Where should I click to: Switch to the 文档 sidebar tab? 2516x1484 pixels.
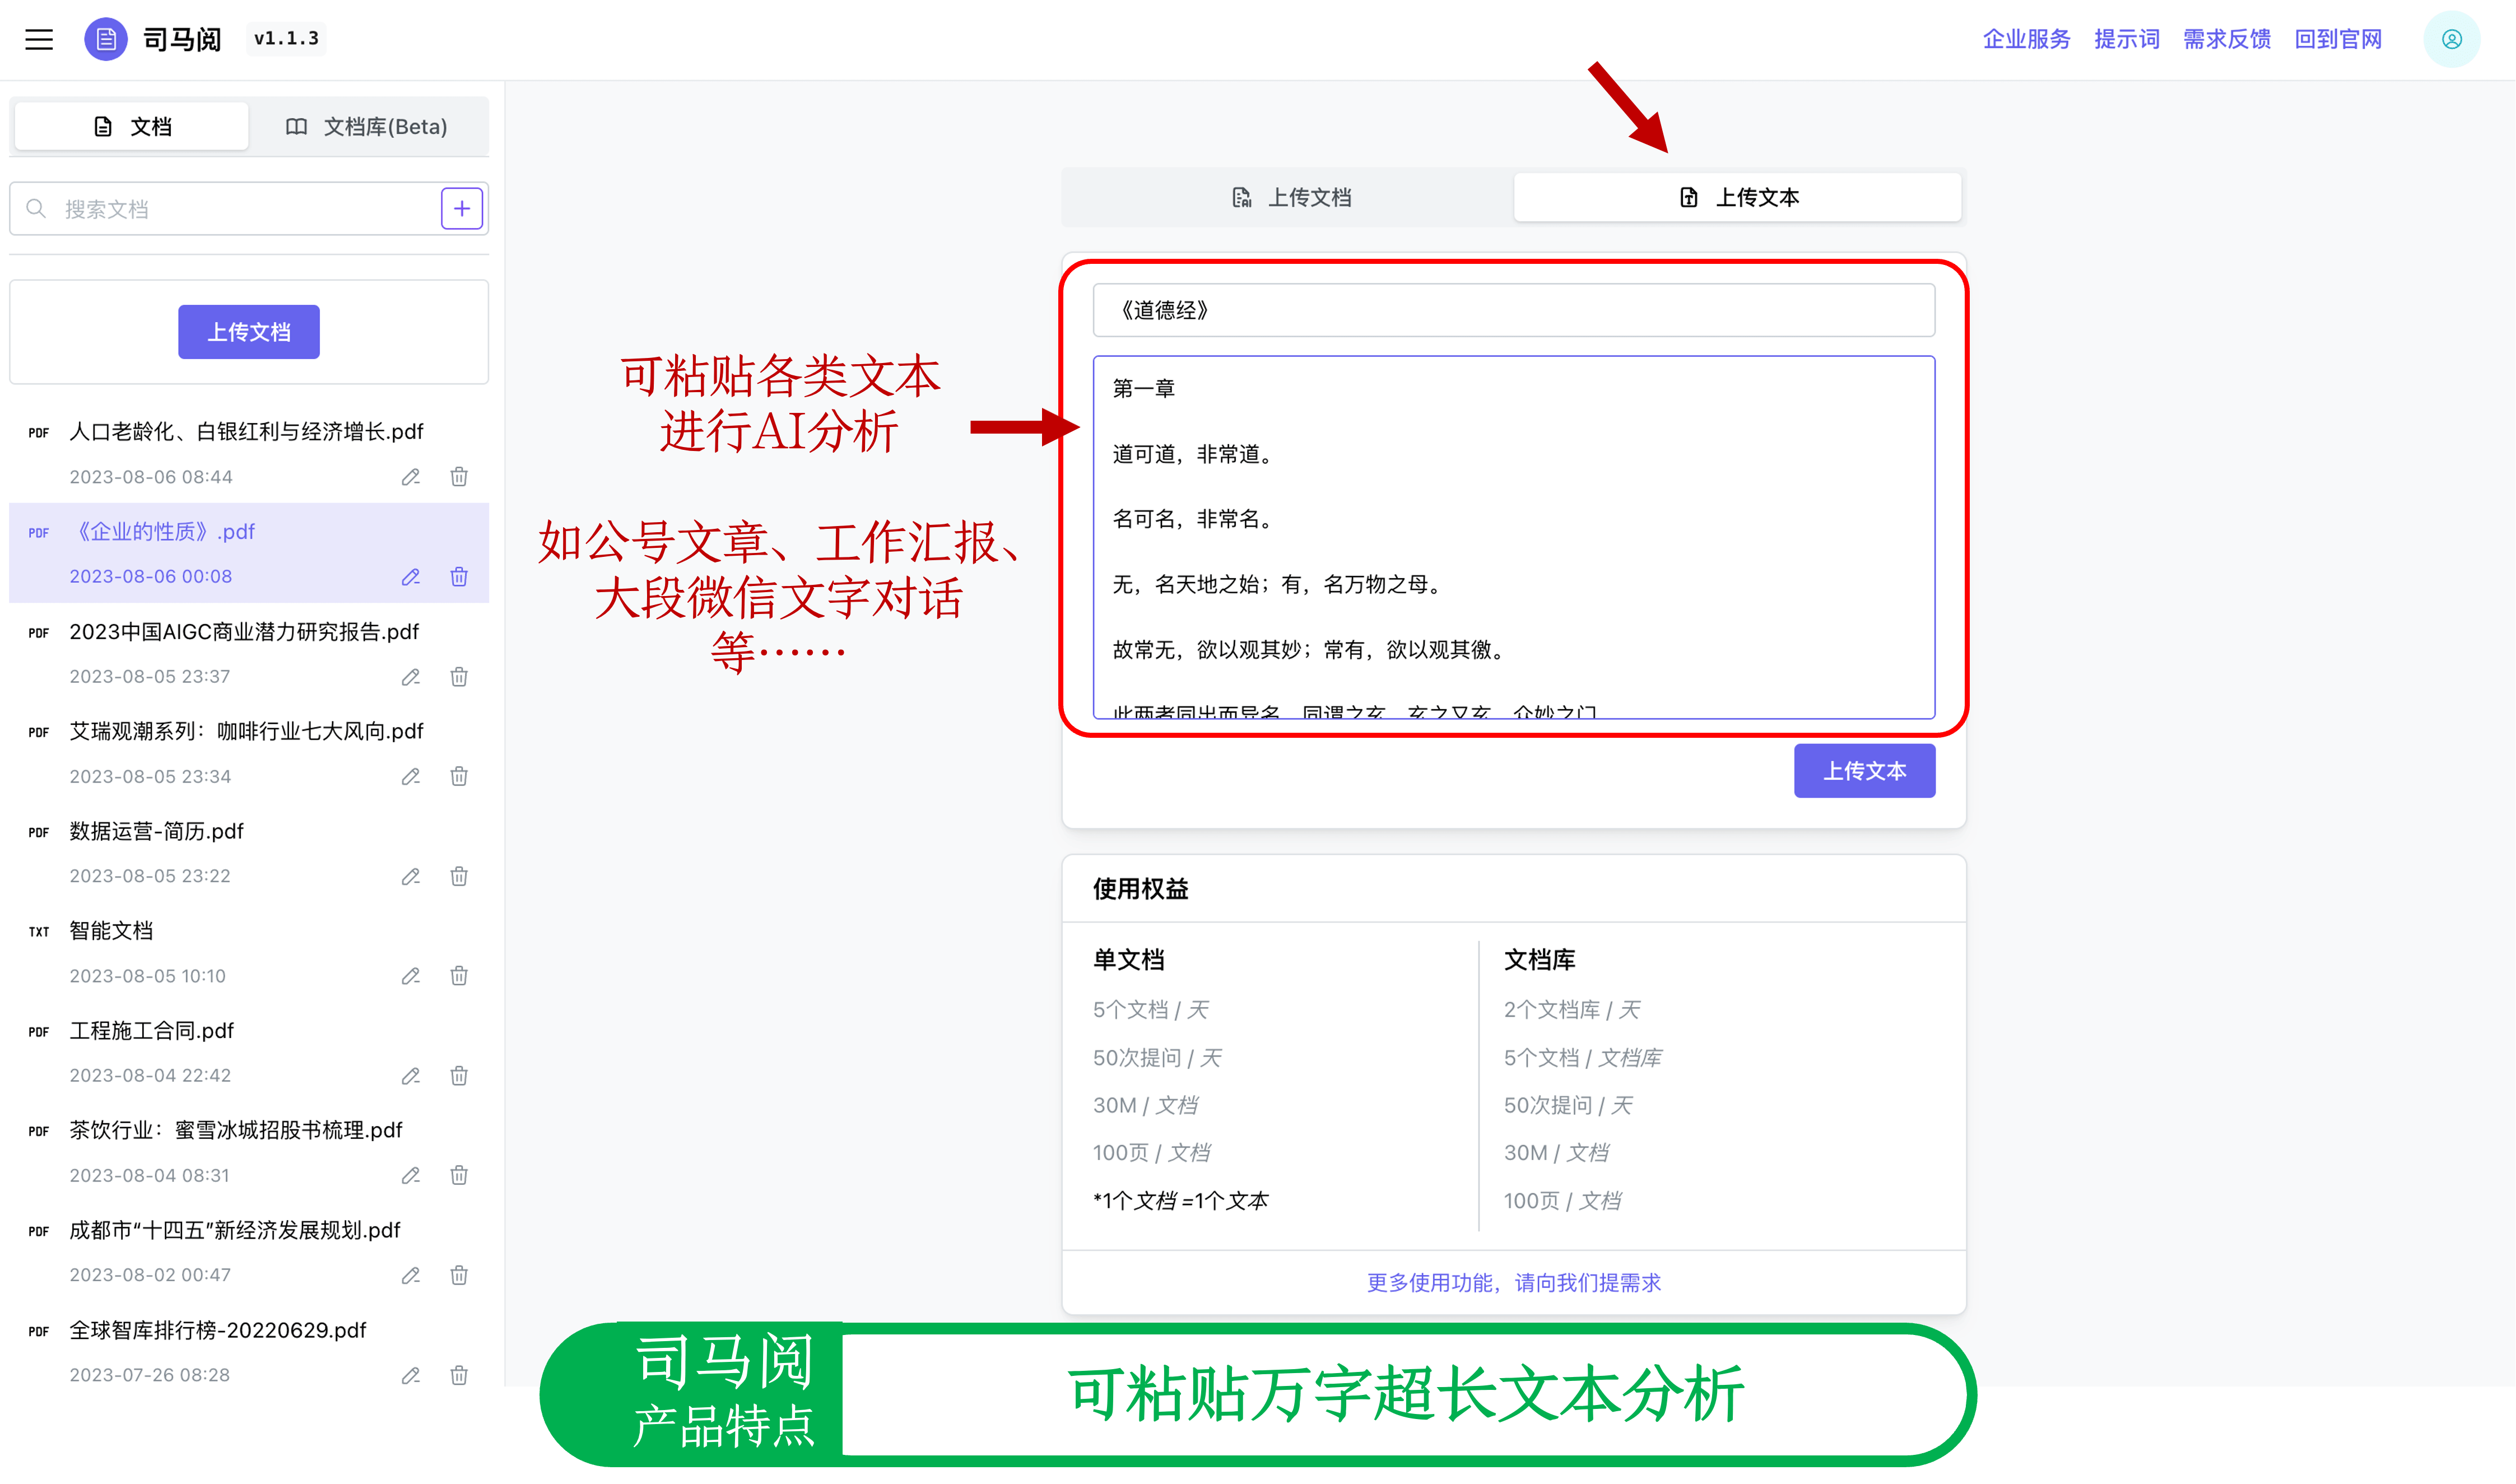coord(132,127)
